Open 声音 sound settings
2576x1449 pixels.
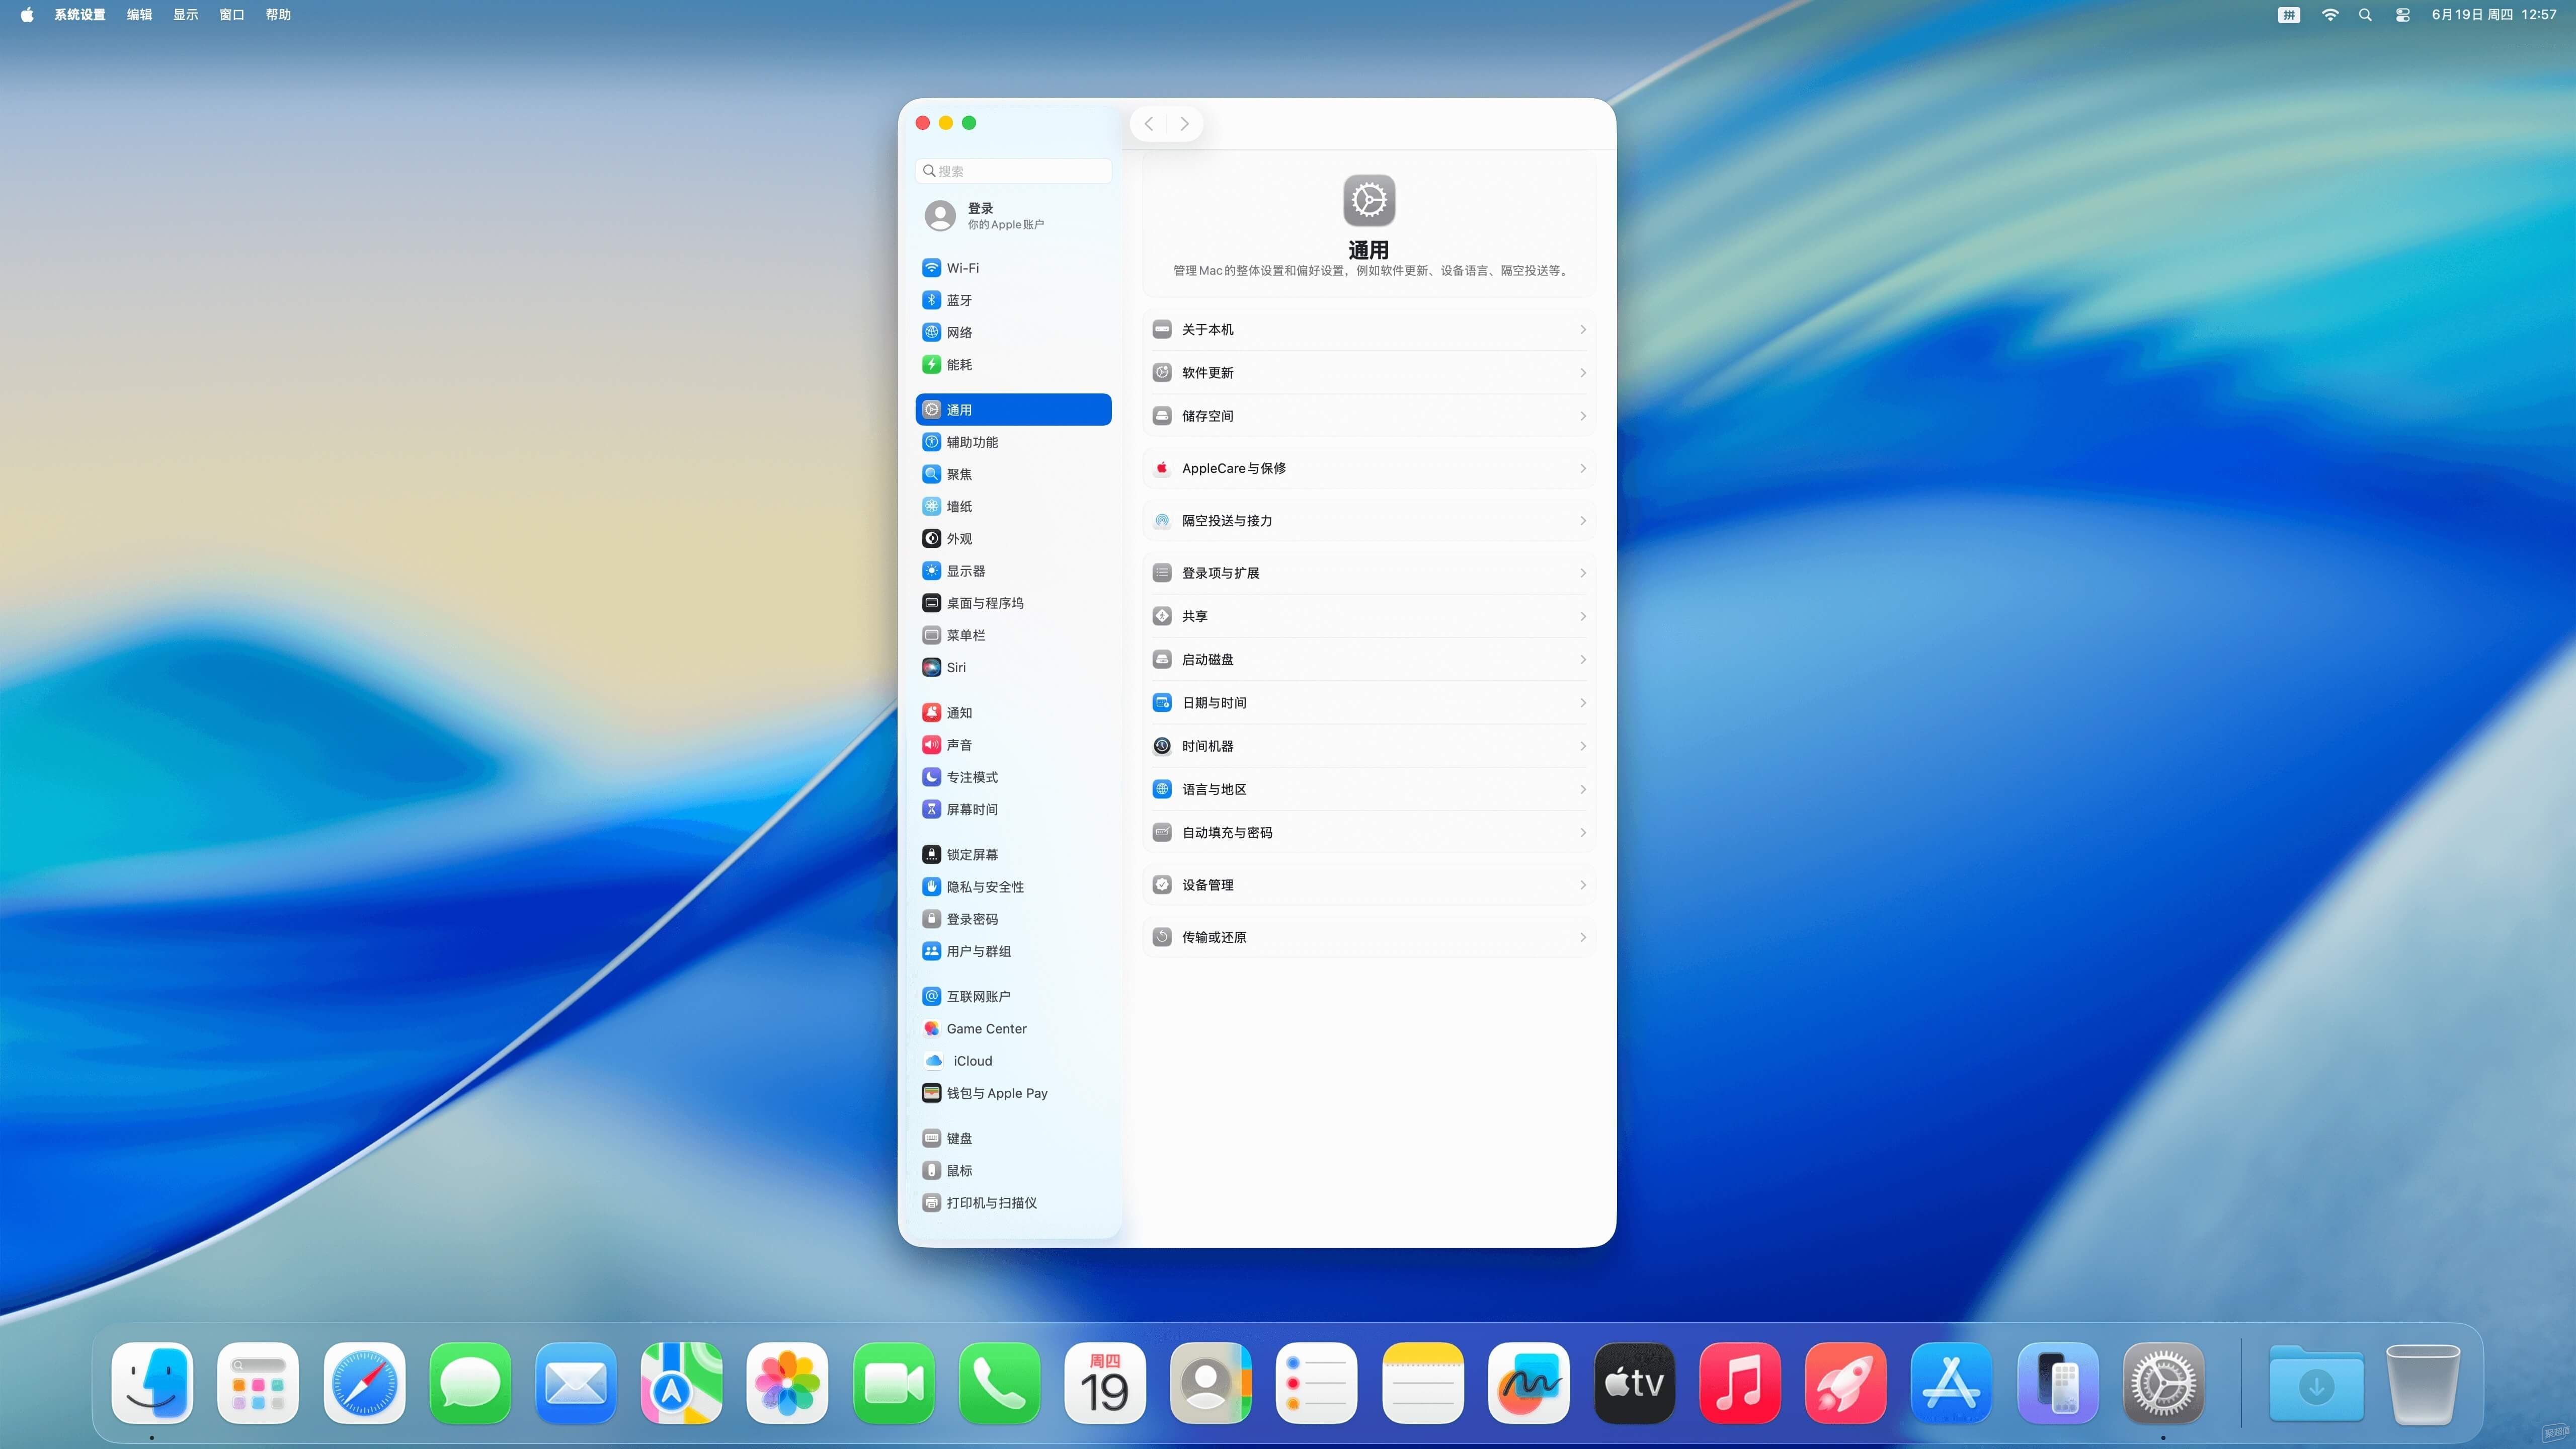pos(1012,745)
